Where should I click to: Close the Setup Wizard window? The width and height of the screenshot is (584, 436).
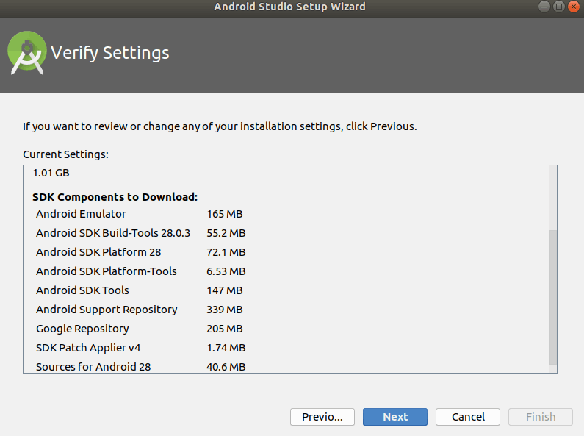(x=574, y=7)
